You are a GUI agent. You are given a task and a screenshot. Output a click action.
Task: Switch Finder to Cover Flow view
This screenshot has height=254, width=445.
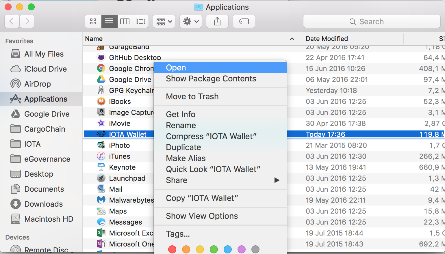point(141,21)
